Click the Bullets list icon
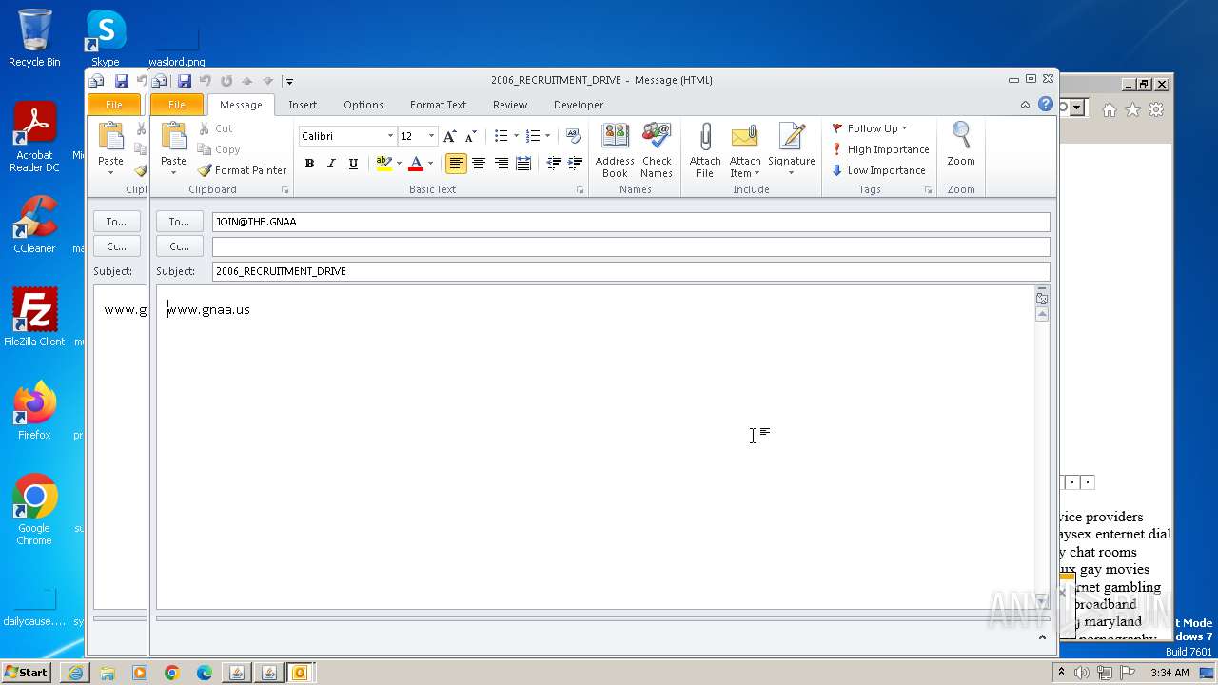The image size is (1218, 685). (x=501, y=136)
